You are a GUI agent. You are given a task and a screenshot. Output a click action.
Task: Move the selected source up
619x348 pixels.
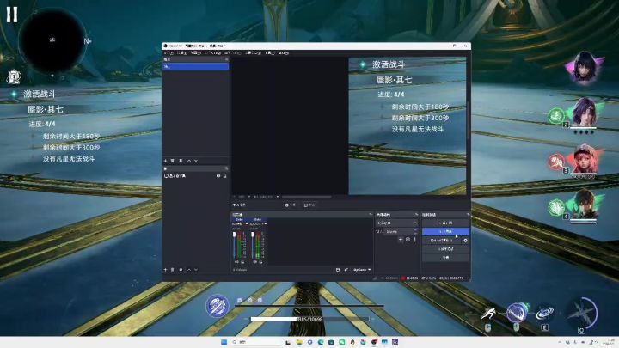[189, 270]
